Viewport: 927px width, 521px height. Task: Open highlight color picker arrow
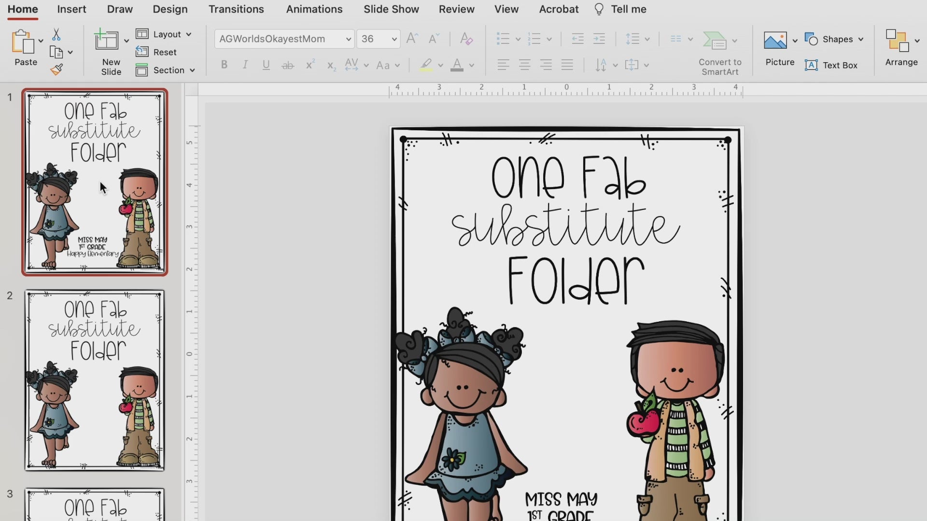tap(440, 65)
